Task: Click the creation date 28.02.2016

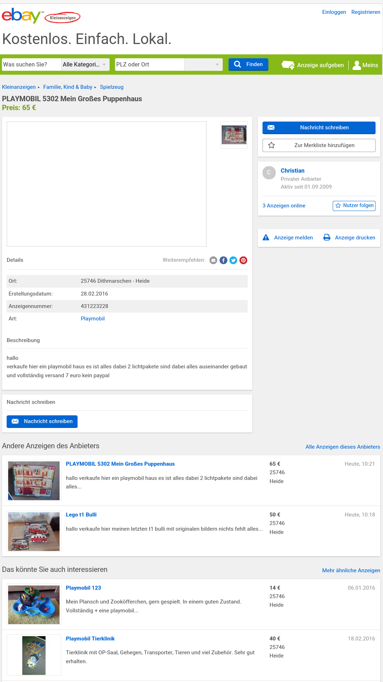Action: 94,294
